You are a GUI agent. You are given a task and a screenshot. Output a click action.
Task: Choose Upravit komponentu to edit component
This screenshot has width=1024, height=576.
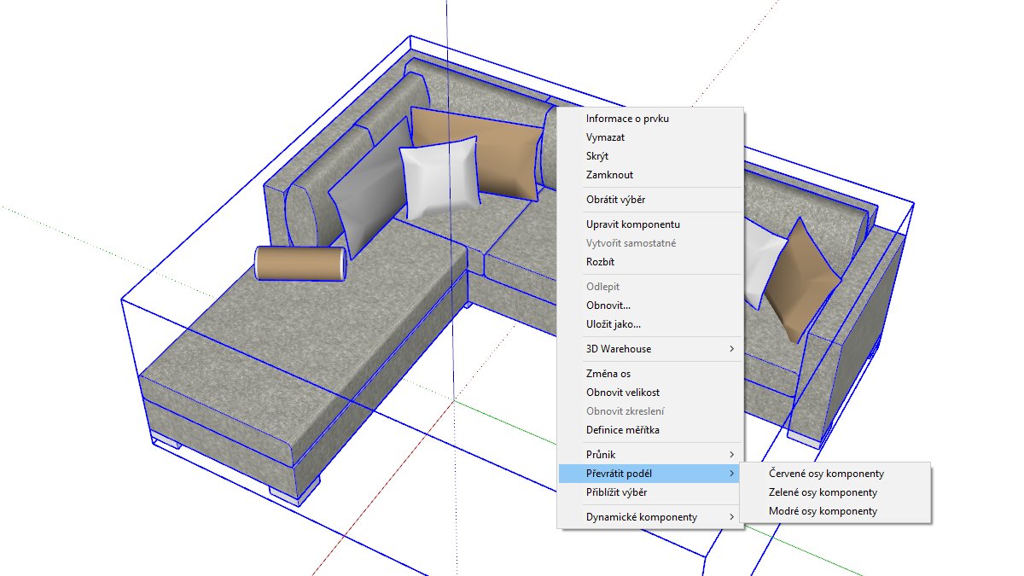[632, 224]
